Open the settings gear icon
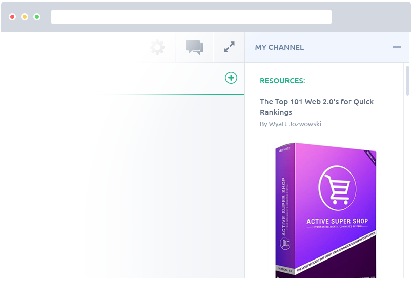412x281 pixels. point(157,47)
